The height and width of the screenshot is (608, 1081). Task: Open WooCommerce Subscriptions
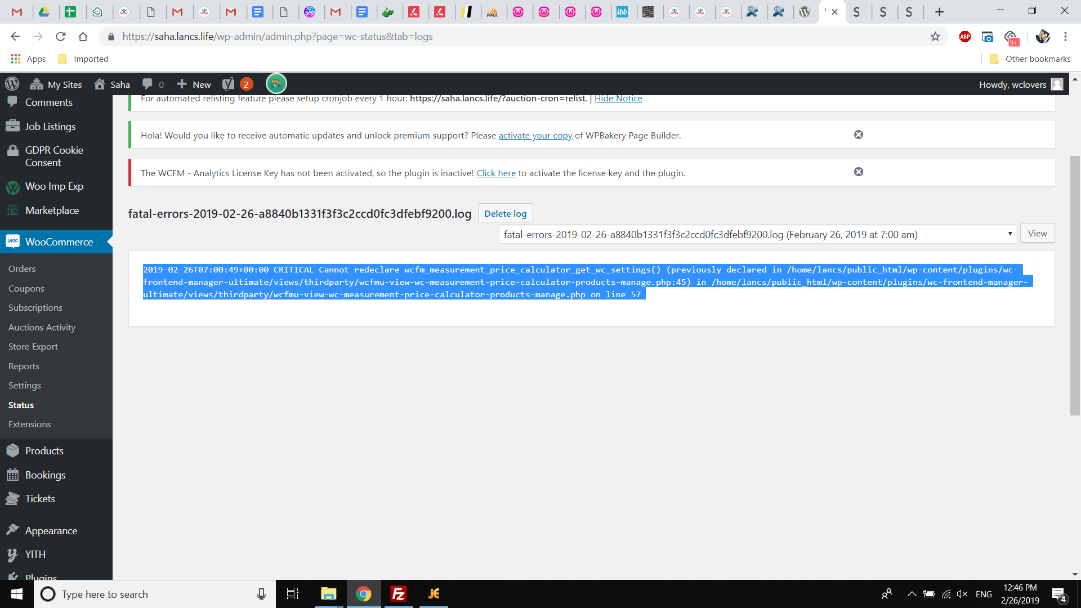click(35, 308)
